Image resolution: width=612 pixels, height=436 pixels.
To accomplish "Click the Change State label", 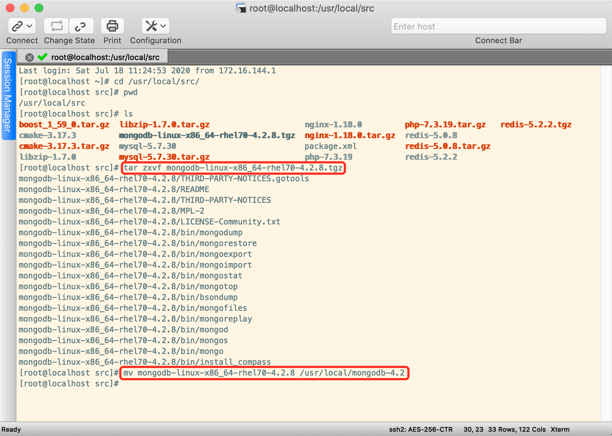I will click(69, 41).
